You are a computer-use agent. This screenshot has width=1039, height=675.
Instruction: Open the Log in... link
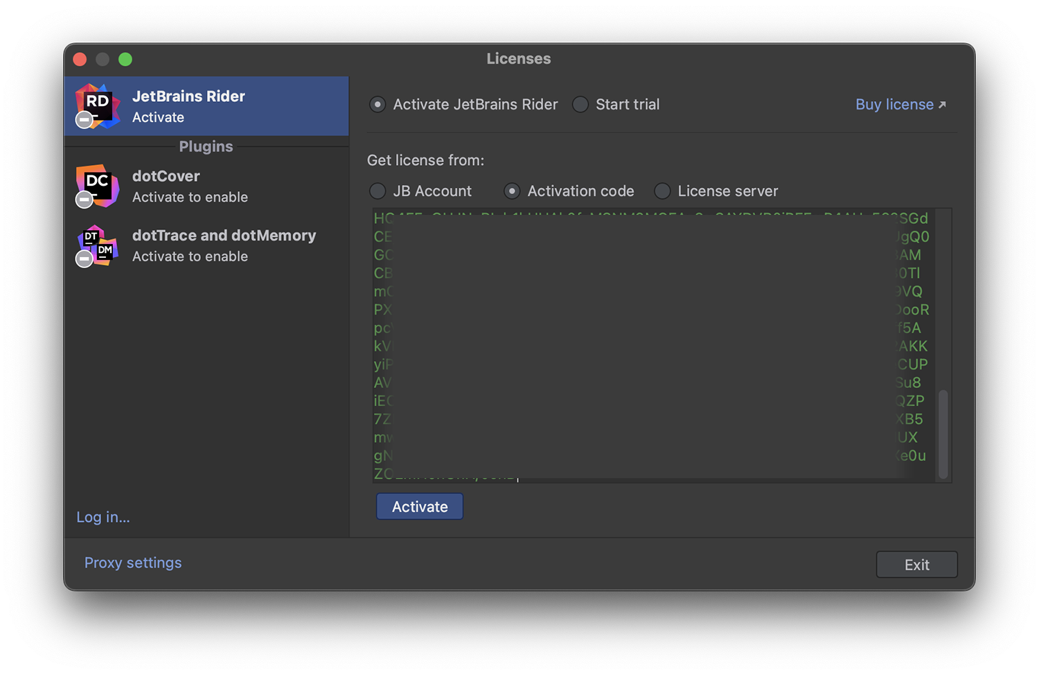[103, 517]
